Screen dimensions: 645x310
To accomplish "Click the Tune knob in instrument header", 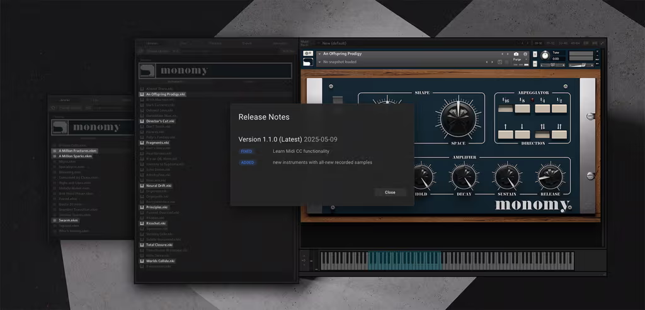I will pos(545,55).
